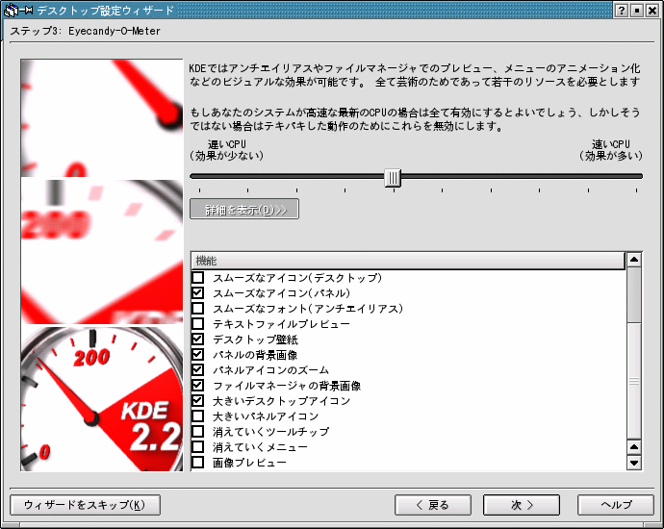Click the label text 画像プレビュー

[x=250, y=463]
